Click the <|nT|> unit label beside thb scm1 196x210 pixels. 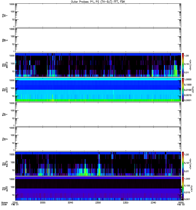pyautogui.click(x=193, y=90)
